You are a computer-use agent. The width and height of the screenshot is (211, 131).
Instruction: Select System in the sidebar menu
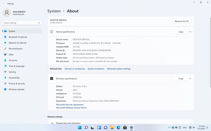(22, 31)
